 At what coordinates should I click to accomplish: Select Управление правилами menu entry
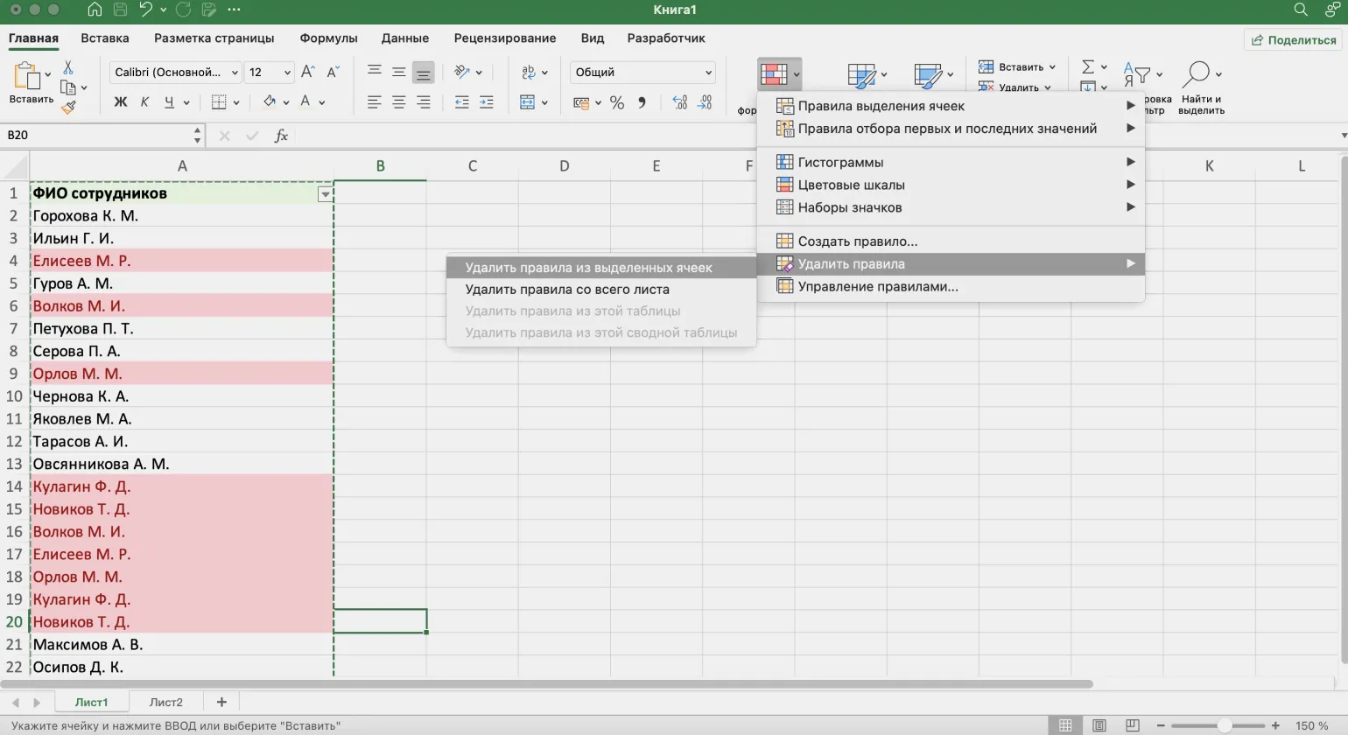tap(877, 286)
